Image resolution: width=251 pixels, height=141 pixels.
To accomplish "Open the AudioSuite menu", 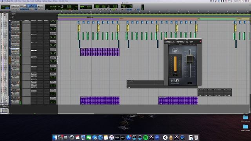I will [x=38, y=1].
